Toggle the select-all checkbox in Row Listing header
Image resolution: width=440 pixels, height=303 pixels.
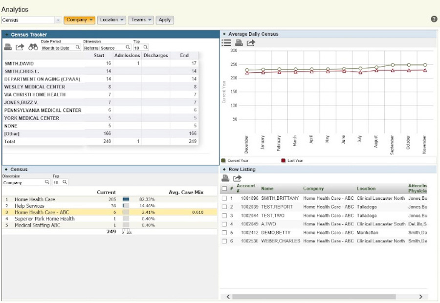[224, 189]
